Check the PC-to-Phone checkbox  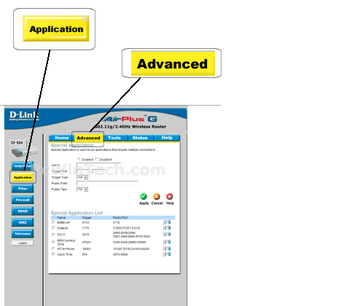[x=53, y=248]
